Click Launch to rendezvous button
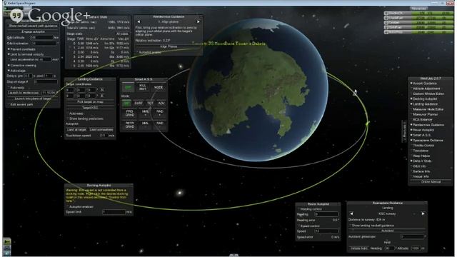This screenshot has width=457, height=257. (24, 93)
